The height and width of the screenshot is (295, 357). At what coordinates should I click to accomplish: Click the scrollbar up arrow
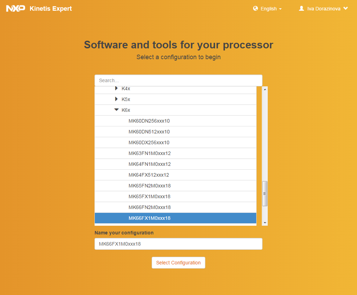[265, 89]
